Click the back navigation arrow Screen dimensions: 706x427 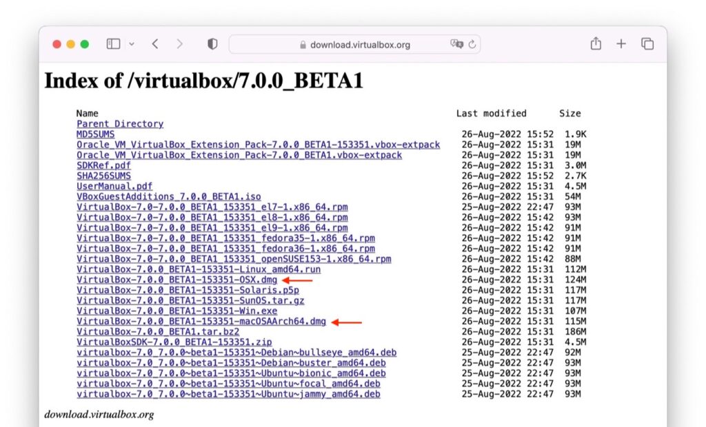coord(155,43)
